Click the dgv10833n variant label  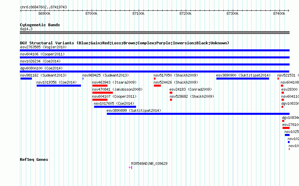(x=290, y=103)
